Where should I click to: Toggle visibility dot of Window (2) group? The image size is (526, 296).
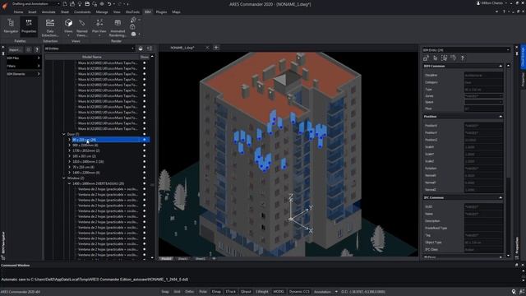point(145,178)
